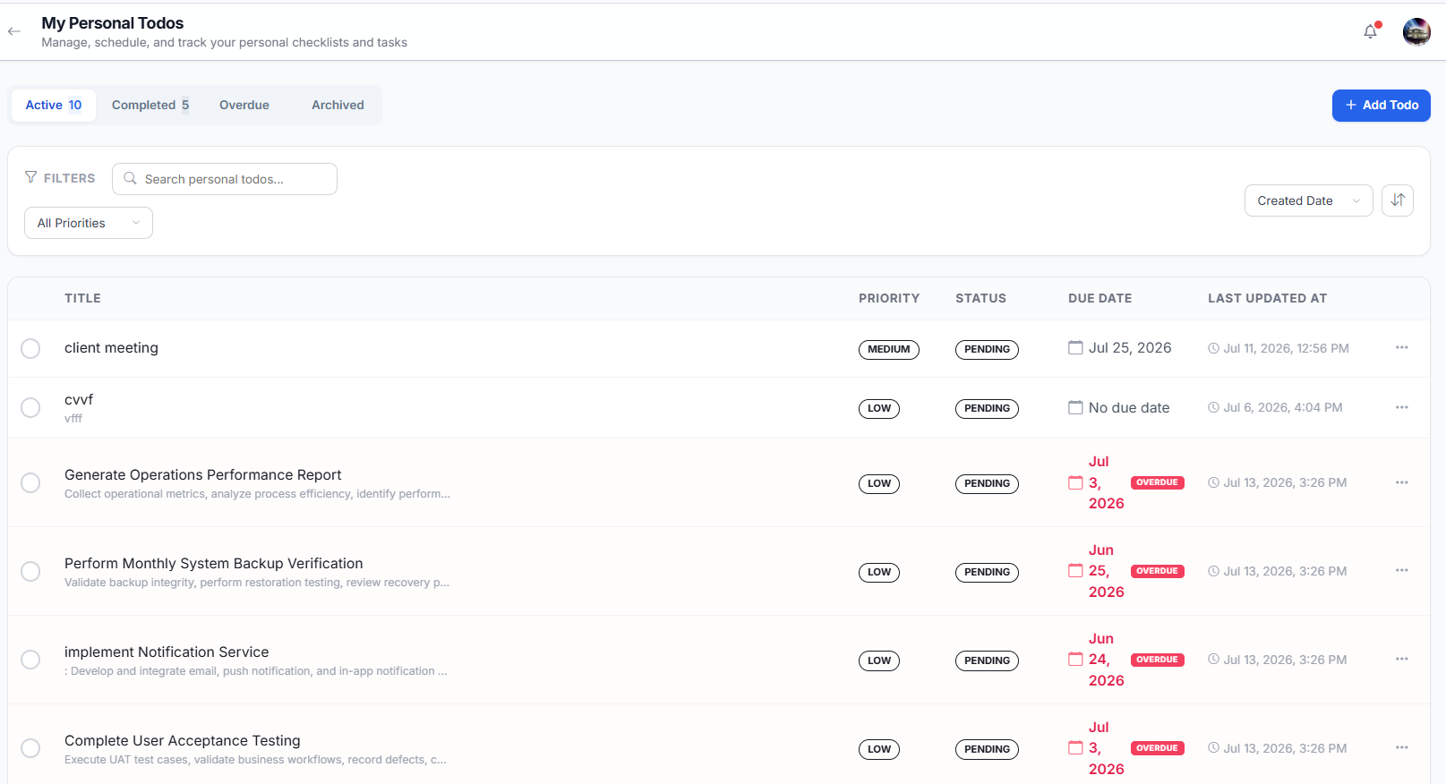Go back using the left arrow icon
The image size is (1446, 784).
[14, 31]
